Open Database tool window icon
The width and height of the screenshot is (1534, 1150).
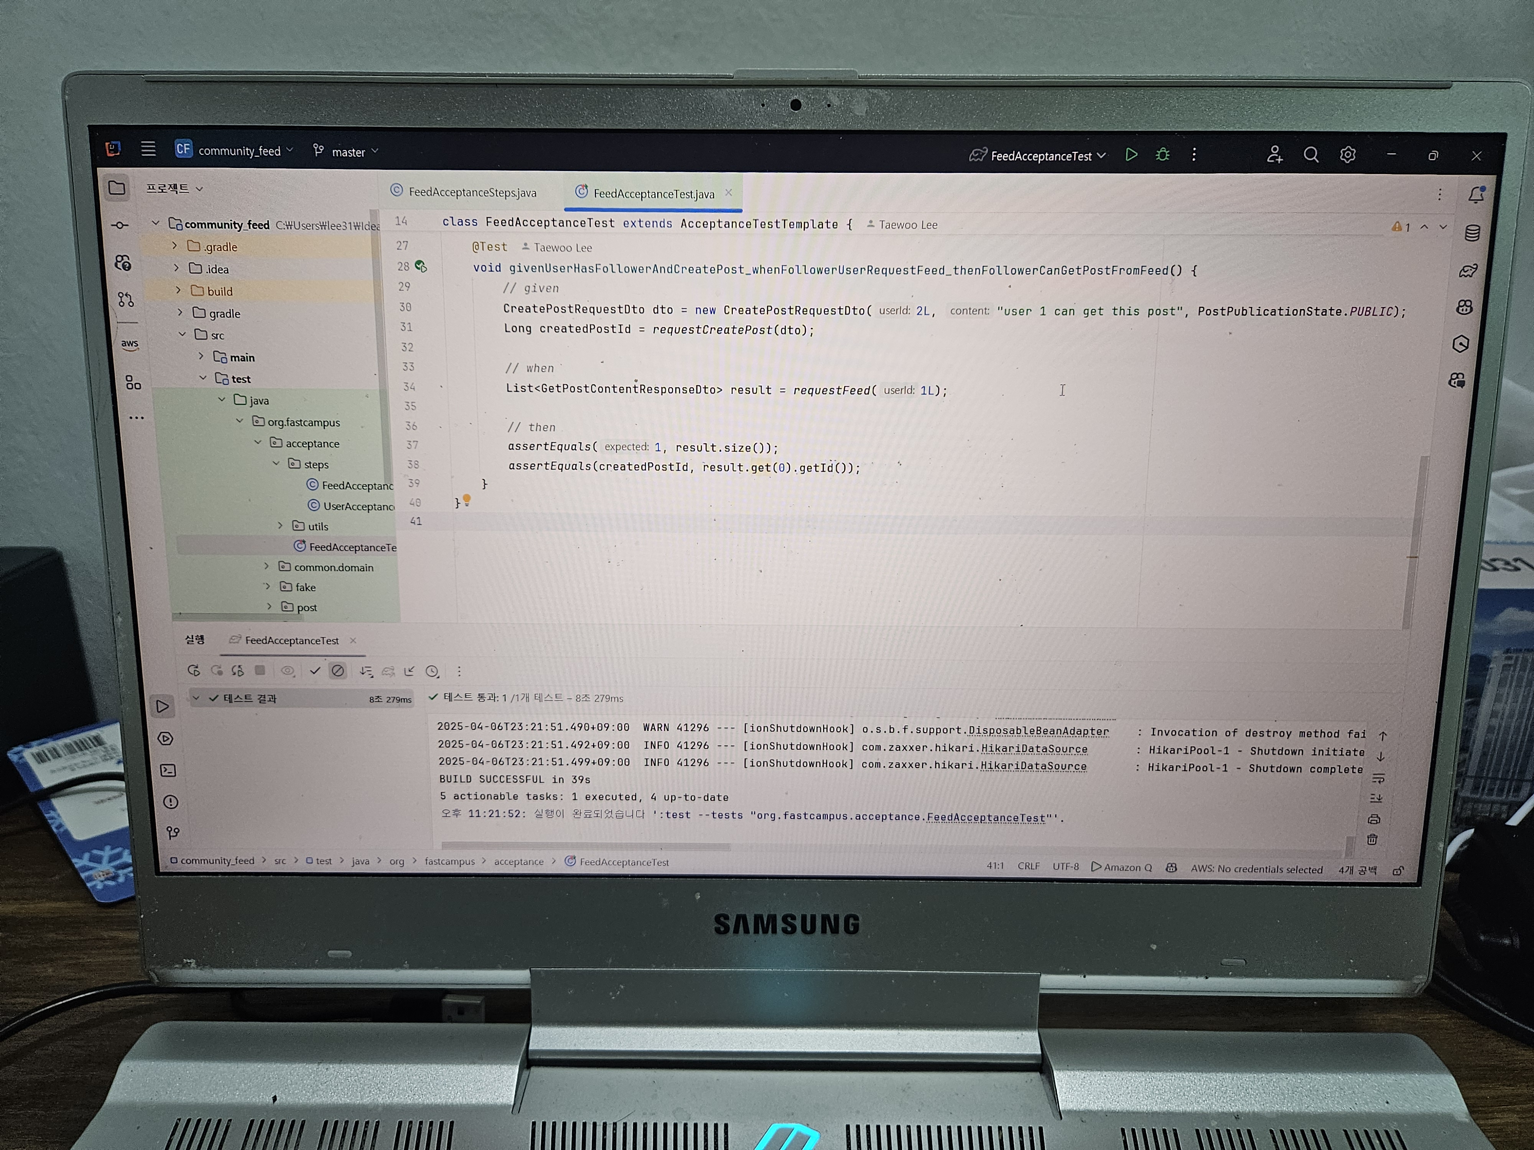tap(1472, 233)
